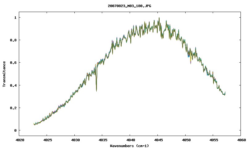247x148 pixels.
Task: Click x-axis tick label 4040
Action: coord(130,140)
